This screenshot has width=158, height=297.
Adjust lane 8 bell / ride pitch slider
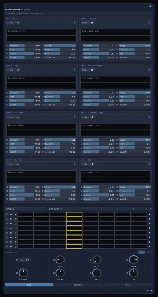[99, 191]
